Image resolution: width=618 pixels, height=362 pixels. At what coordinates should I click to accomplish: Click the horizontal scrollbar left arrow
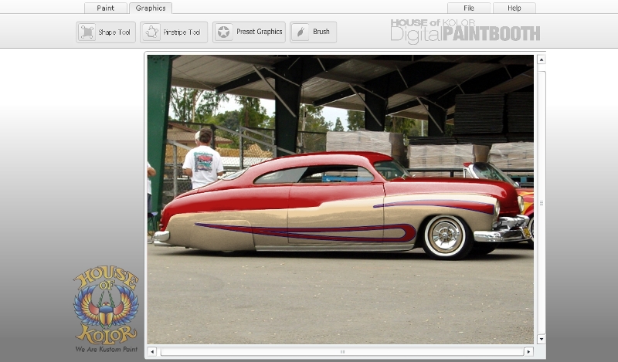pyautogui.click(x=151, y=351)
